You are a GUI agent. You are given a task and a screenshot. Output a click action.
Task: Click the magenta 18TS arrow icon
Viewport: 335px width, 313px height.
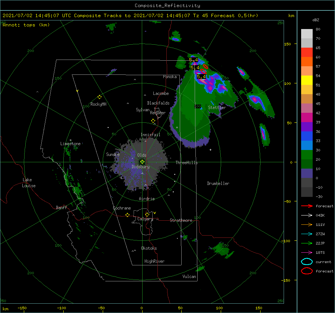point(307,253)
